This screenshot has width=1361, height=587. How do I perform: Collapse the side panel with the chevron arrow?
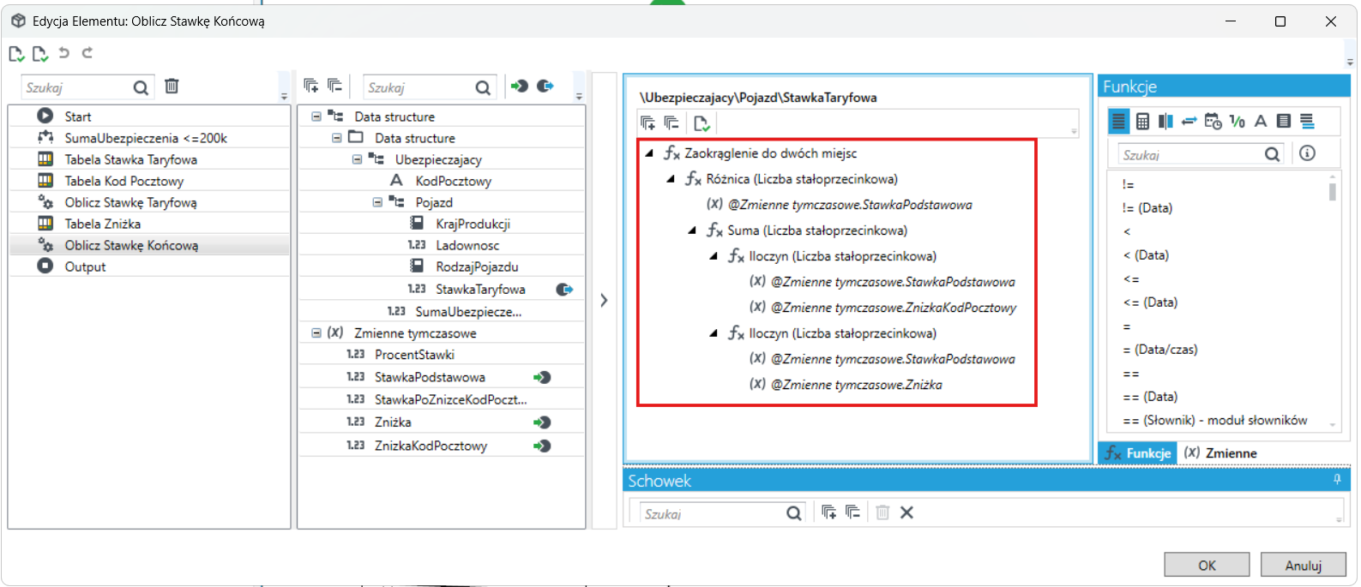coord(604,301)
